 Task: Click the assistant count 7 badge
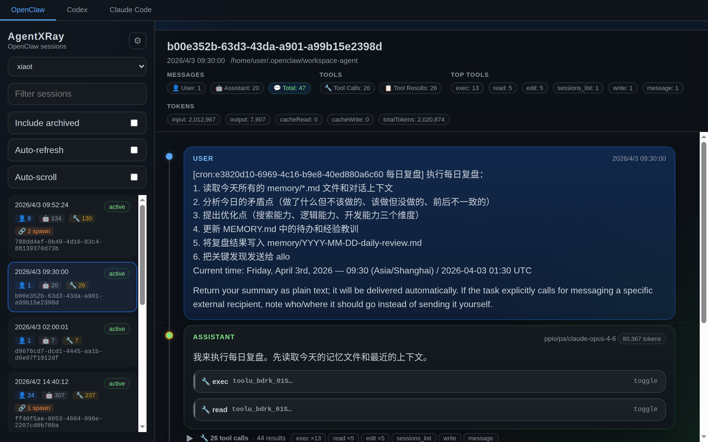coord(49,341)
